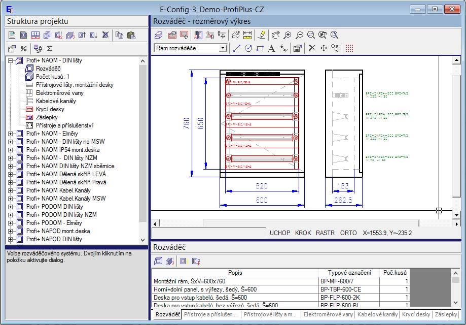The image size is (466, 325).
Task: Activate the pan hand tool
Action: coord(275,35)
